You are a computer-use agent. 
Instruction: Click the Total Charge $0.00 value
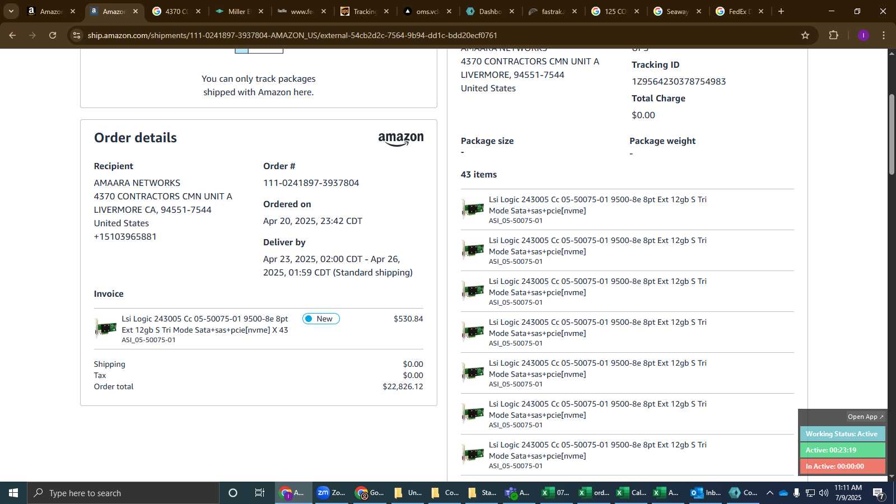tap(643, 115)
